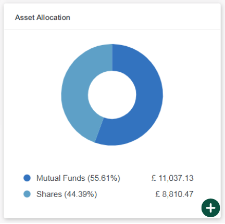
Task: Select the Shares legend label
Action: coord(67,194)
